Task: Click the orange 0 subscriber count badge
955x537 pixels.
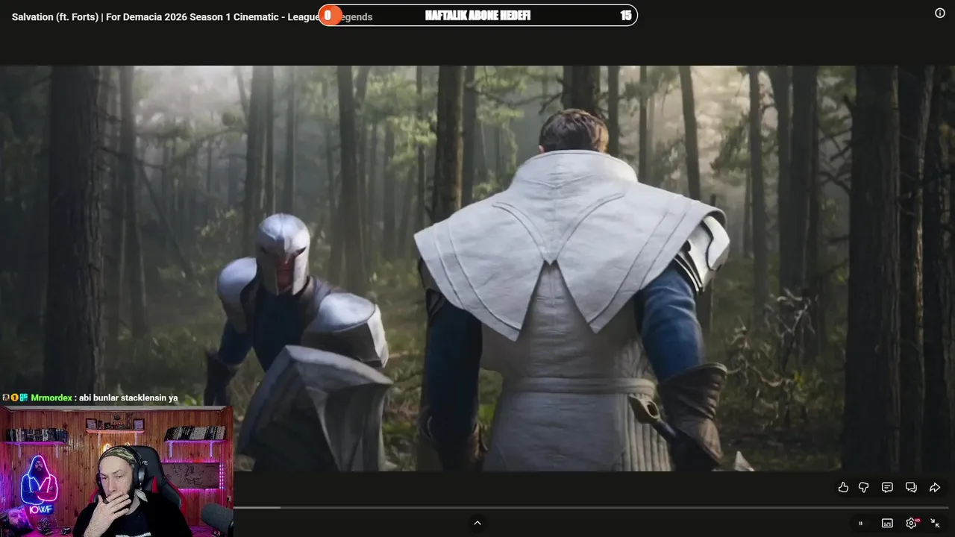Action: 329,16
